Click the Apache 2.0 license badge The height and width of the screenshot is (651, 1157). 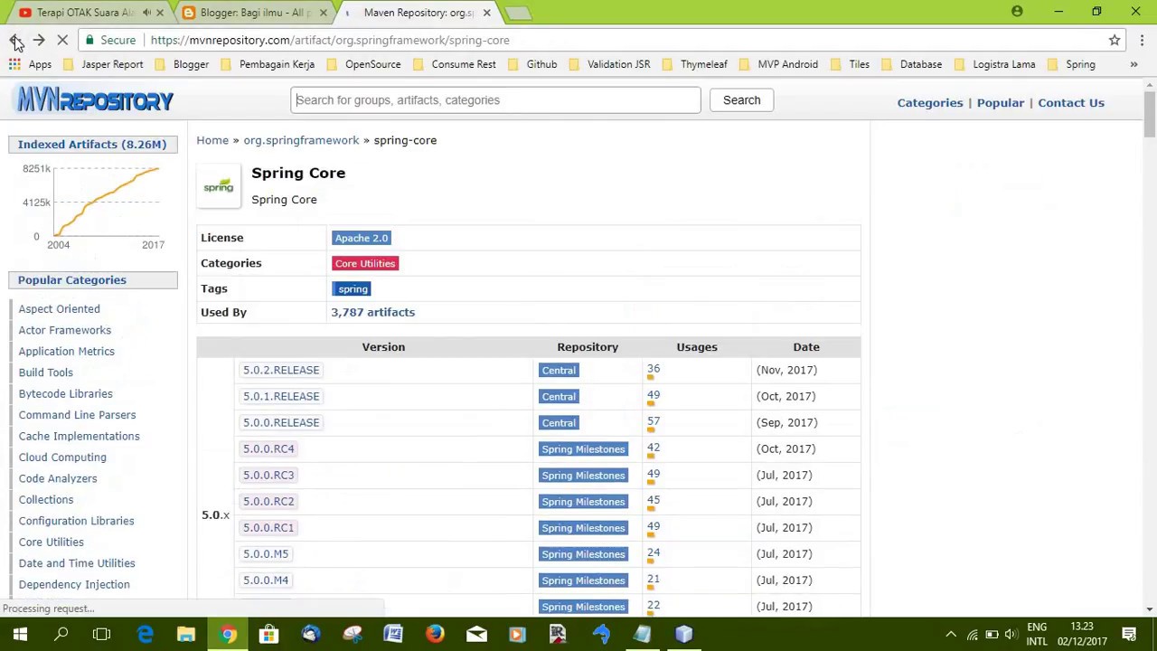361,238
